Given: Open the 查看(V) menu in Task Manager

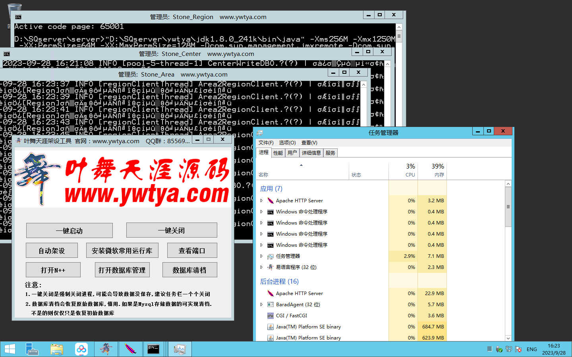Looking at the screenshot, I should pyautogui.click(x=309, y=143).
